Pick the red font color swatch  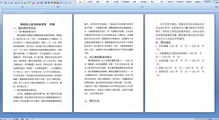33,3
